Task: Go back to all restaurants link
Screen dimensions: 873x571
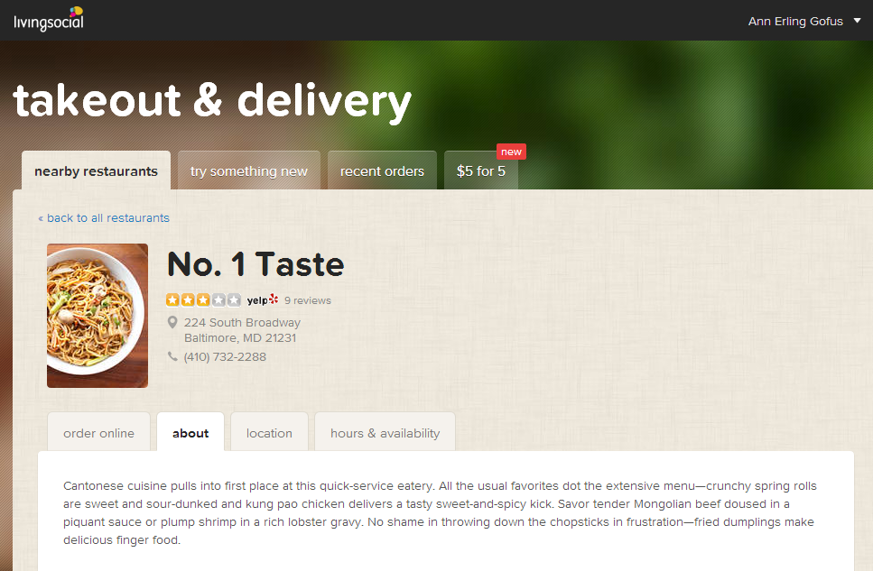Action: [x=104, y=218]
